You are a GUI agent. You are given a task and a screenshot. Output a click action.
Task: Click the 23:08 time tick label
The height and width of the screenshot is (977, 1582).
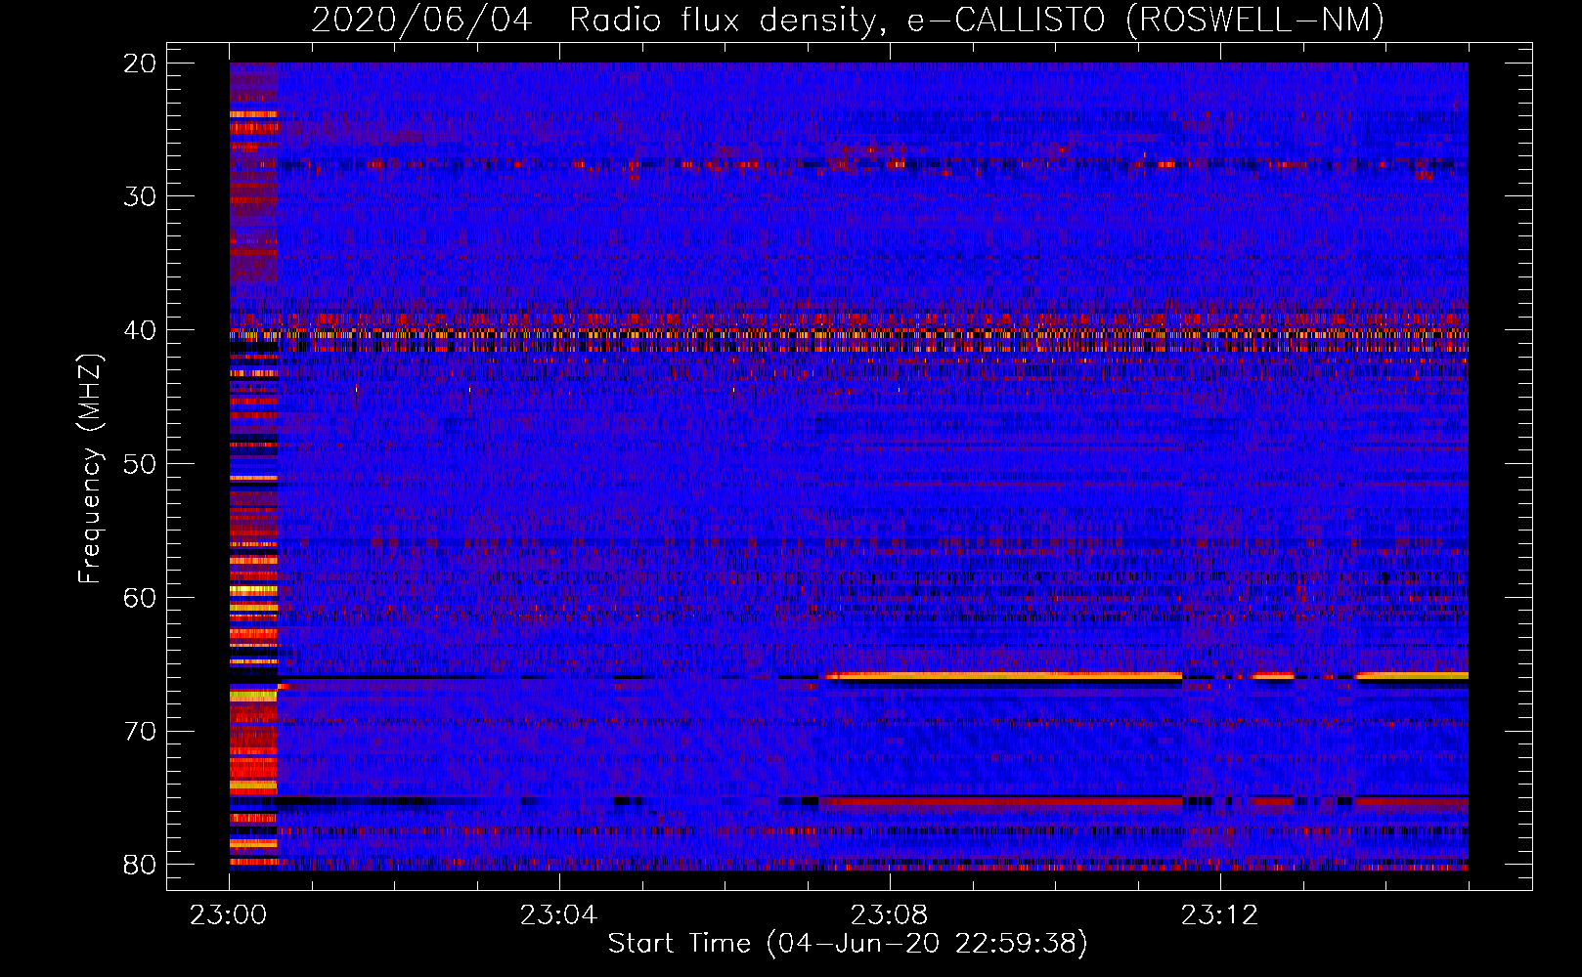889,915
